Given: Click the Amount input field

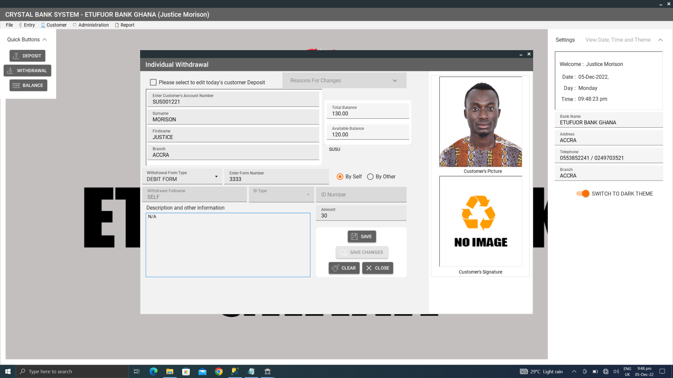Looking at the screenshot, I should [x=361, y=216].
